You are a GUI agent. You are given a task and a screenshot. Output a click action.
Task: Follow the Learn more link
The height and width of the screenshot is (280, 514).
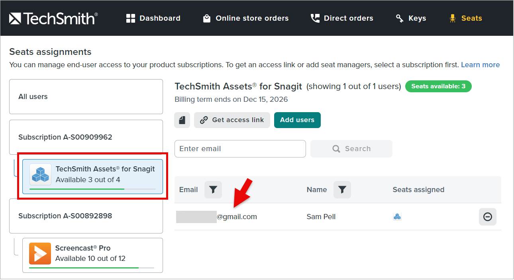pos(480,65)
